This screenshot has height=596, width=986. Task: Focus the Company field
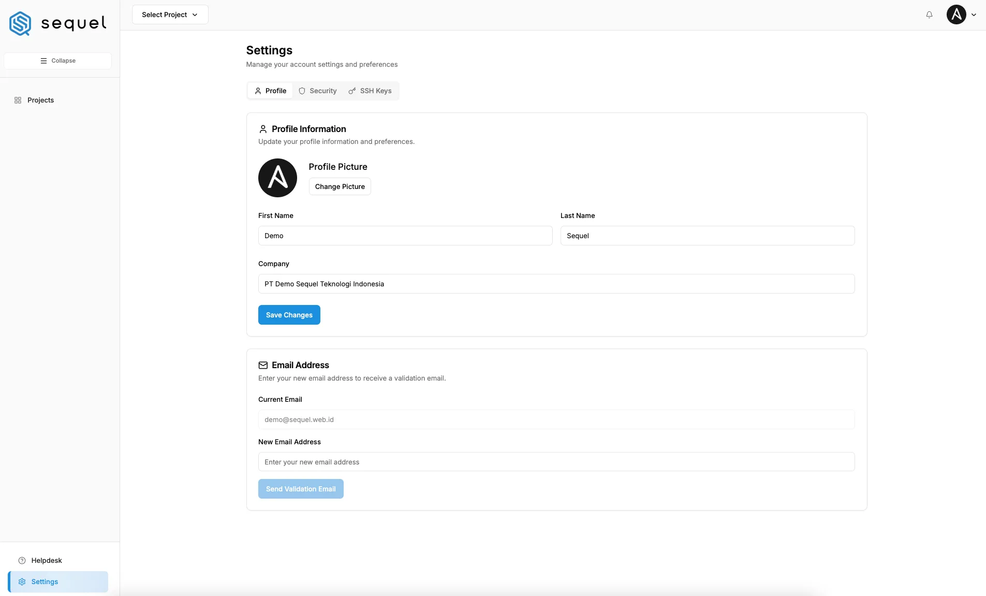pos(556,284)
